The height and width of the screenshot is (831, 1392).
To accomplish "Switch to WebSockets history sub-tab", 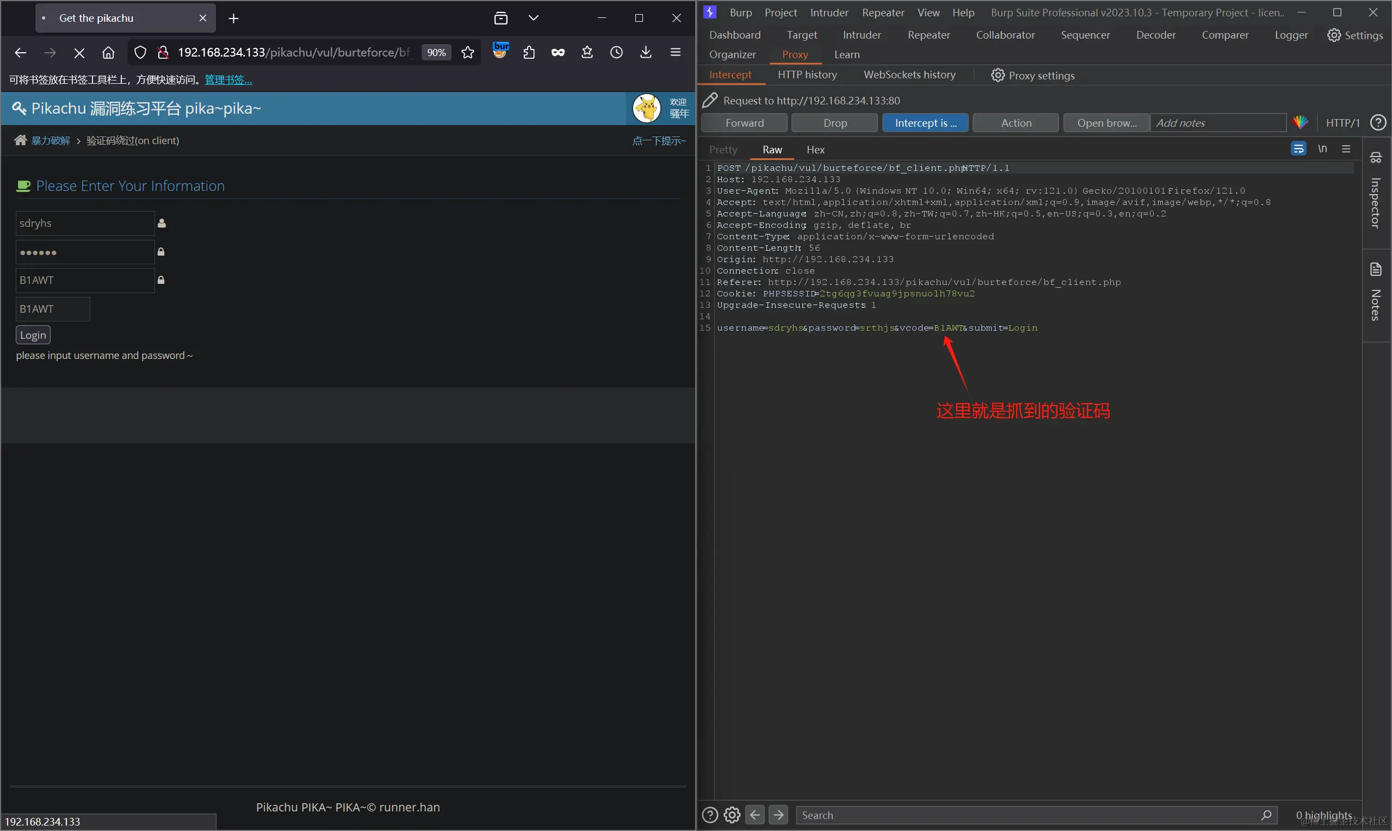I will (x=910, y=75).
